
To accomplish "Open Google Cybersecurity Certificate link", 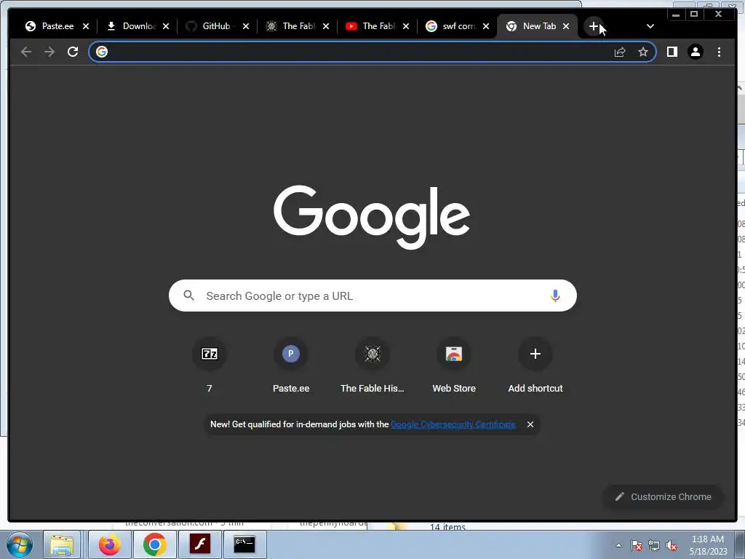I will [x=453, y=424].
